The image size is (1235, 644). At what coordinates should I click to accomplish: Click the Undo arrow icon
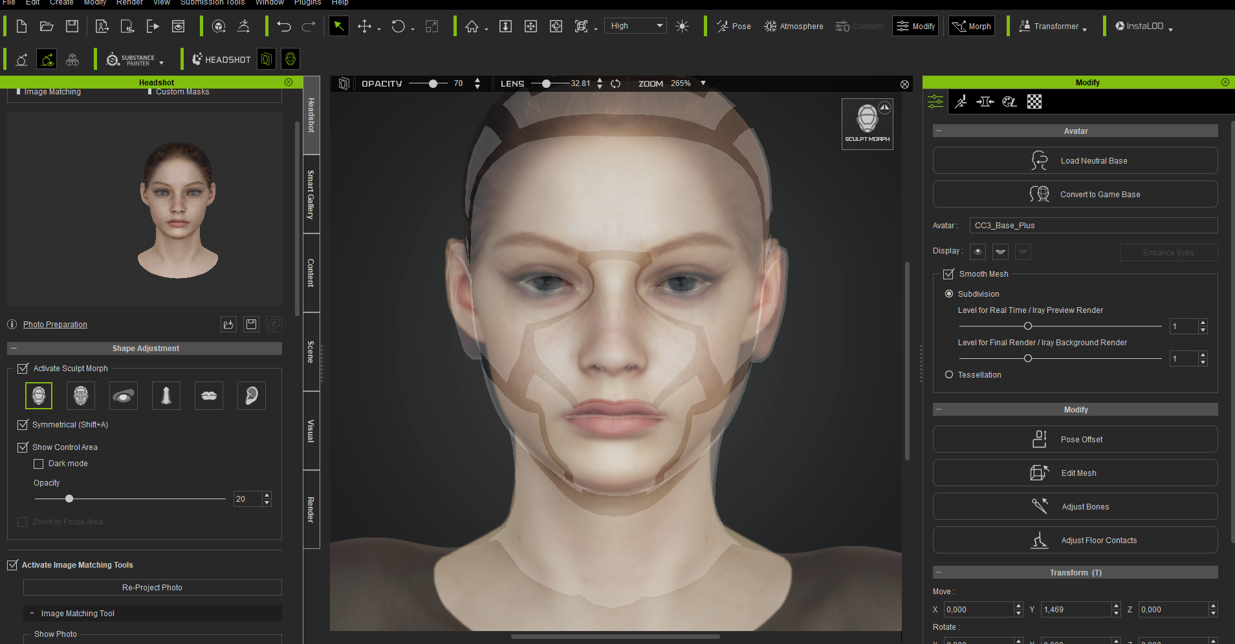click(x=284, y=26)
